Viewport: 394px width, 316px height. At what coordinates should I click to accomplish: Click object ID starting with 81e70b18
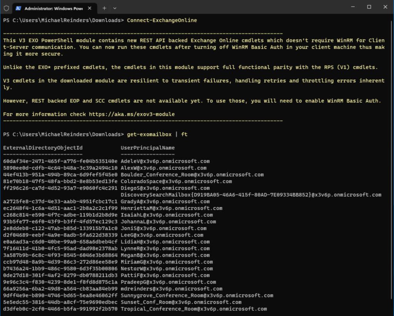(60, 181)
